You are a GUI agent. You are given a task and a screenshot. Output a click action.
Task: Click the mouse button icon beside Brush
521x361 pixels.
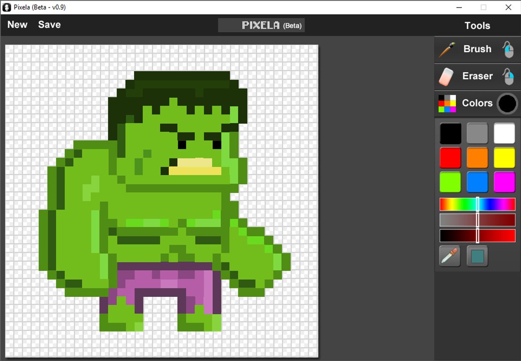(508, 50)
